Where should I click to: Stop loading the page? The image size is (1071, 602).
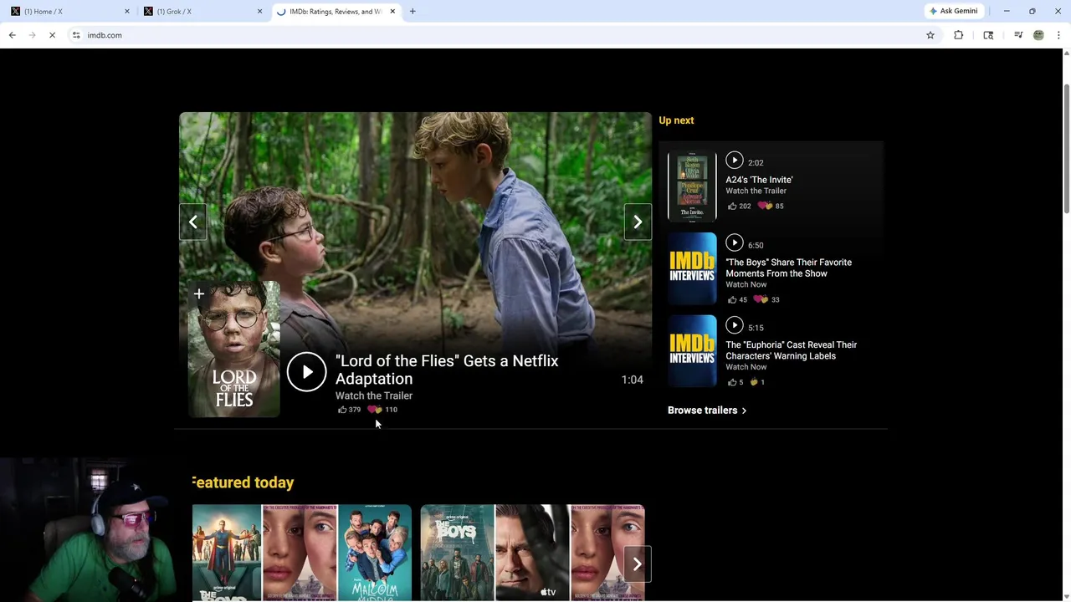point(52,35)
